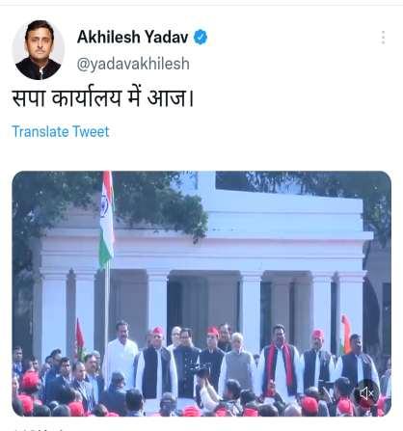The width and height of the screenshot is (403, 431).
Task: Open the three-dot more options menu
Action: [x=383, y=38]
